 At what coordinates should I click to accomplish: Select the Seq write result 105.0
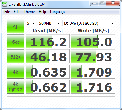pos(93,41)
